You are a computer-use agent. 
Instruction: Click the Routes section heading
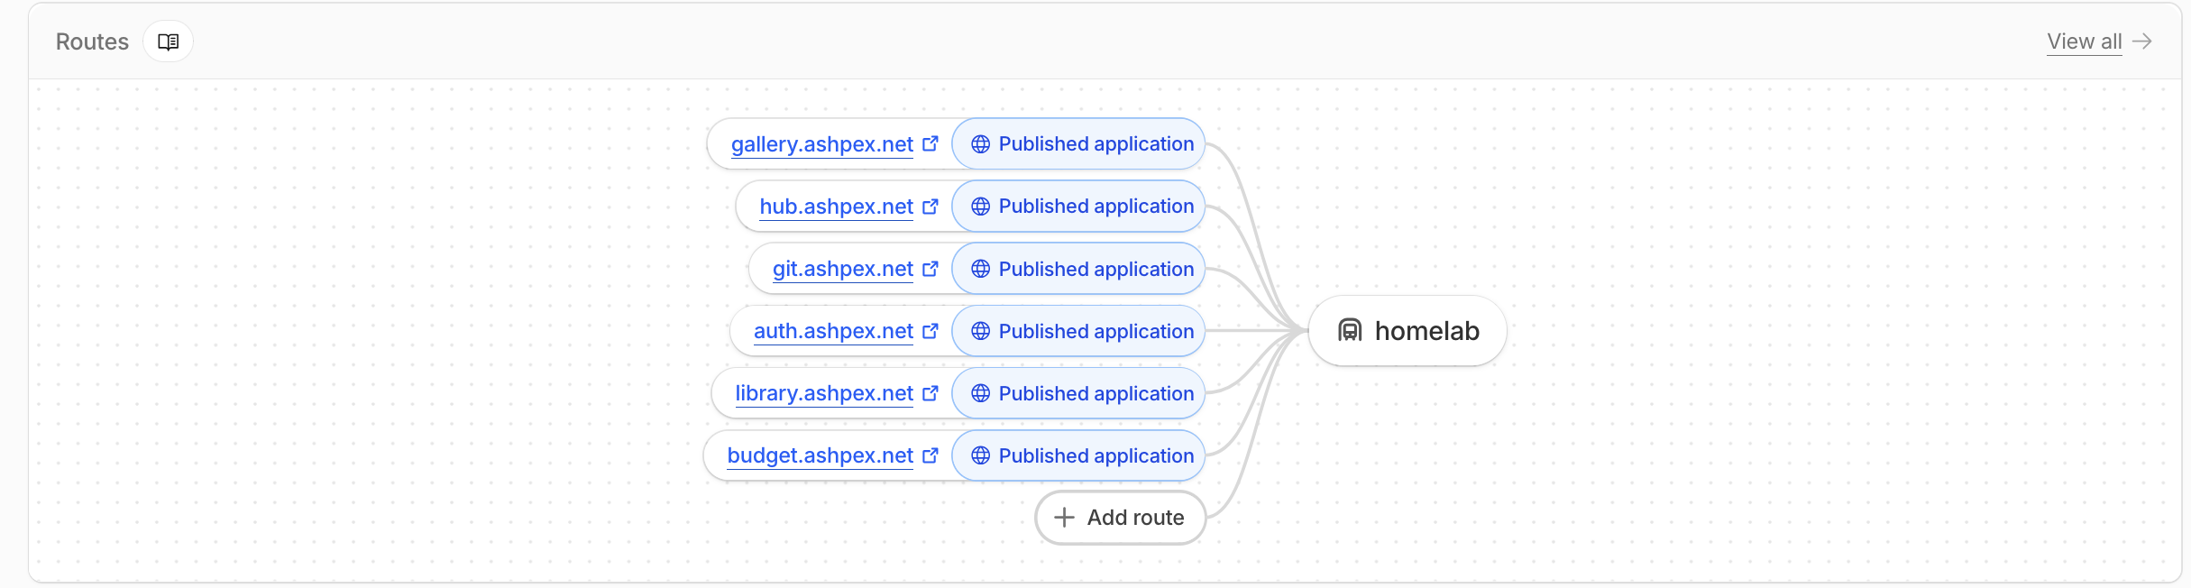tap(92, 41)
